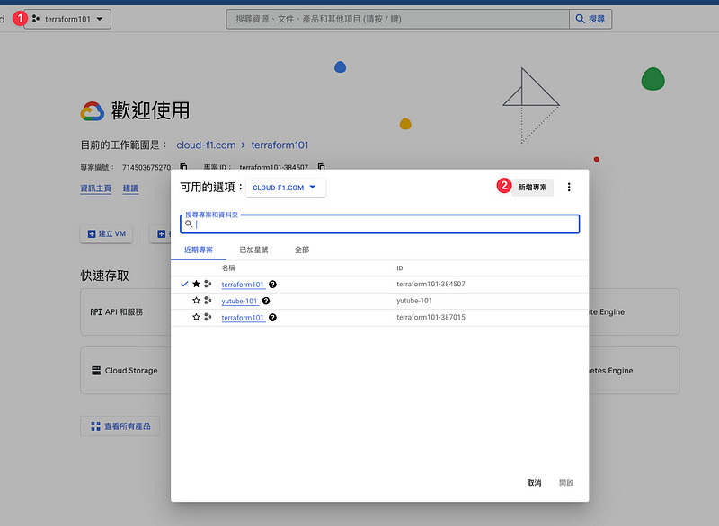This screenshot has height=526, width=719.
Task: Open the terraform101 link with ID 384507
Action: pos(243,285)
